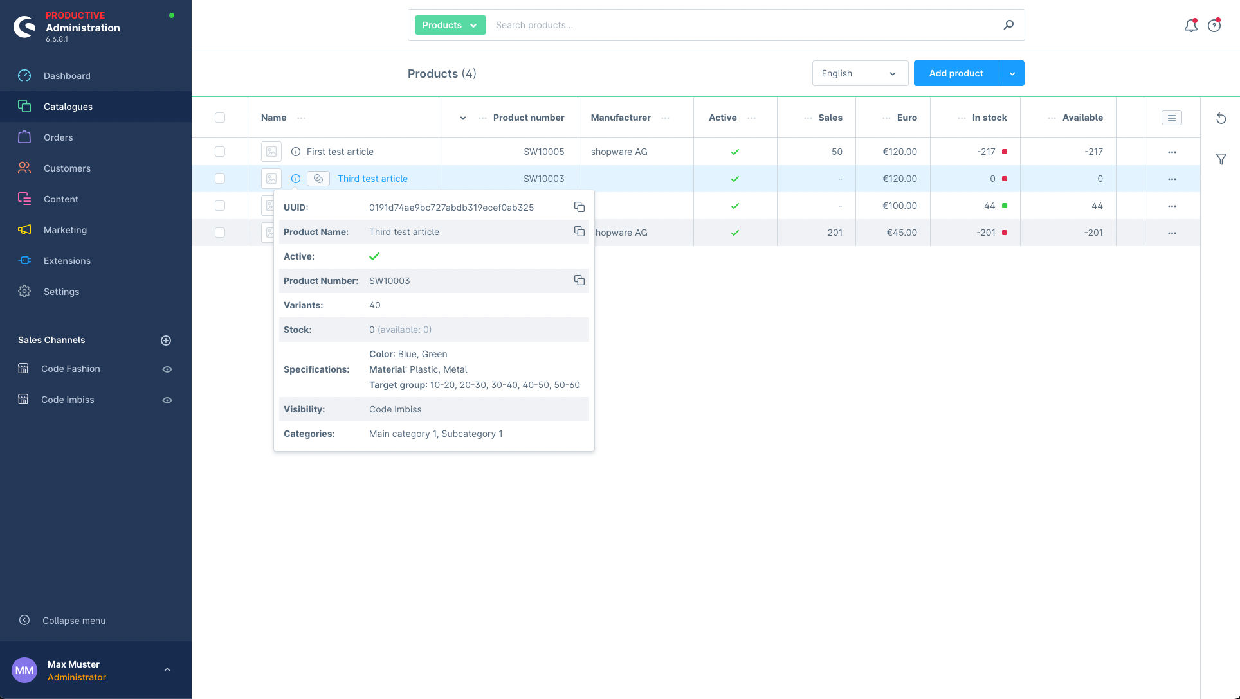Open row actions for First test article
1240x699 pixels.
tap(1172, 152)
